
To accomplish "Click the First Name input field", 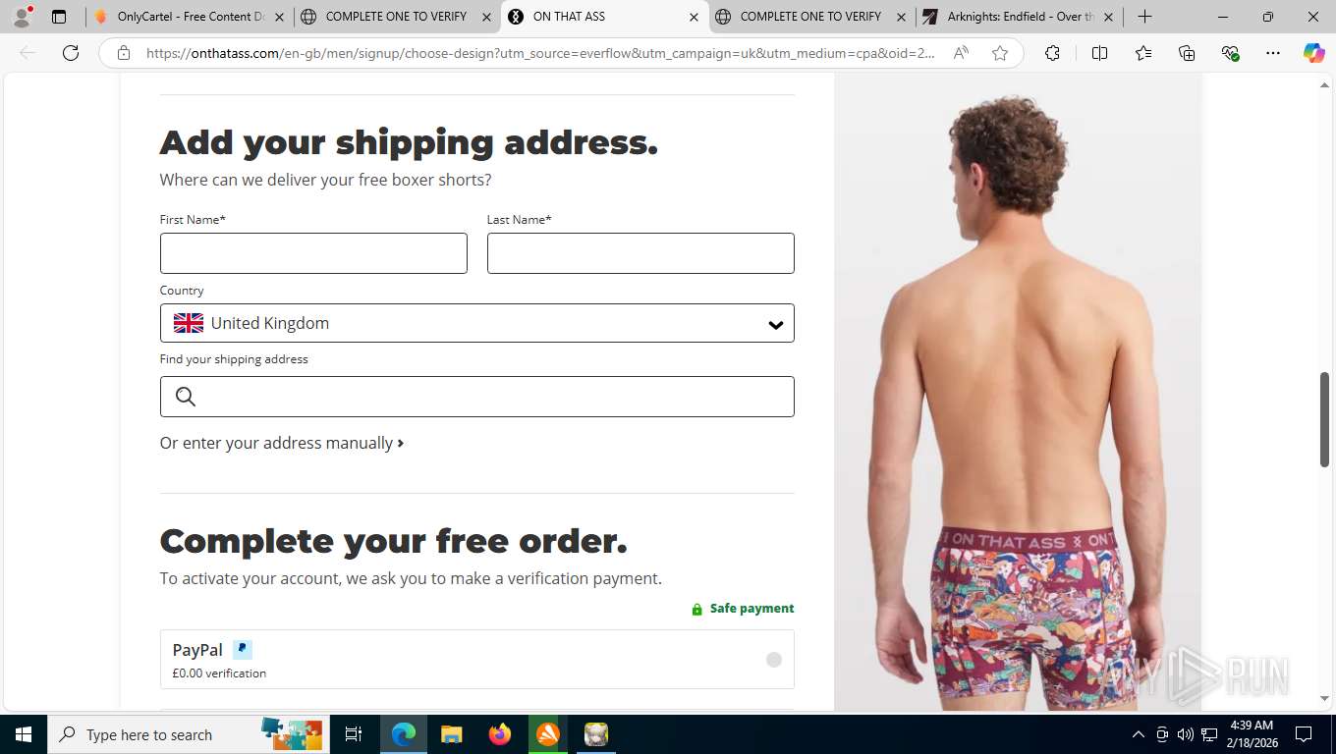I will coord(313,253).
